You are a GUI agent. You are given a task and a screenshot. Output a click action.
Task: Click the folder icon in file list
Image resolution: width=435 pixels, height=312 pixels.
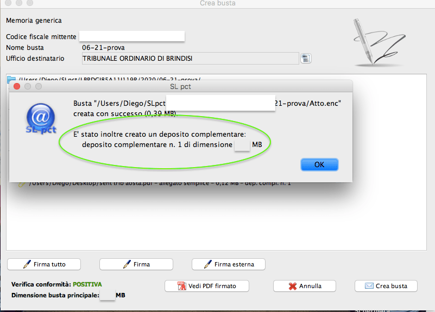click(11, 79)
